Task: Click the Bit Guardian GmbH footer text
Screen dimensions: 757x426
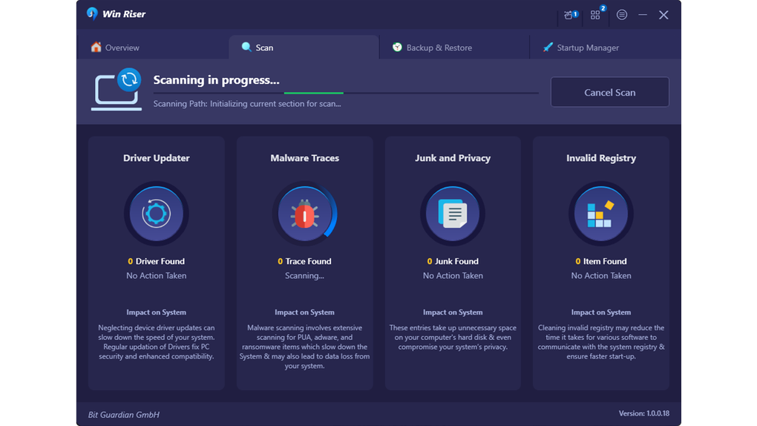Action: pyautogui.click(x=124, y=414)
